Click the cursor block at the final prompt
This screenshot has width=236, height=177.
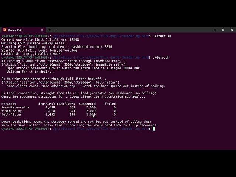153,129
